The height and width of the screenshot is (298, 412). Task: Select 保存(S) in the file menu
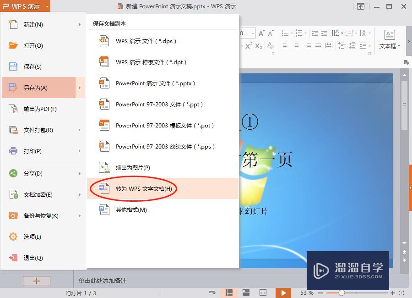[43, 66]
